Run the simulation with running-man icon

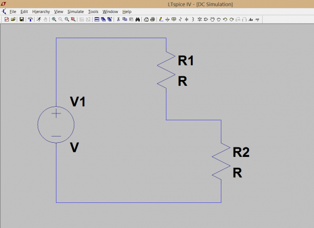39,19
